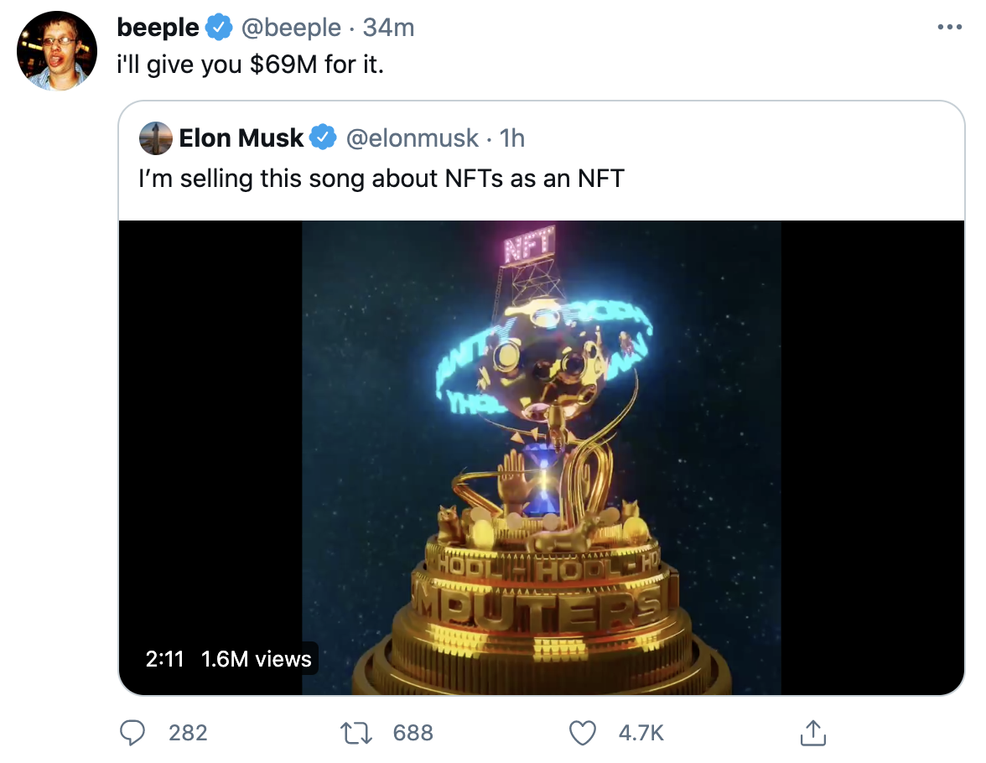Open beeple's profile picture
Image resolution: width=986 pixels, height=763 pixels.
57,51
